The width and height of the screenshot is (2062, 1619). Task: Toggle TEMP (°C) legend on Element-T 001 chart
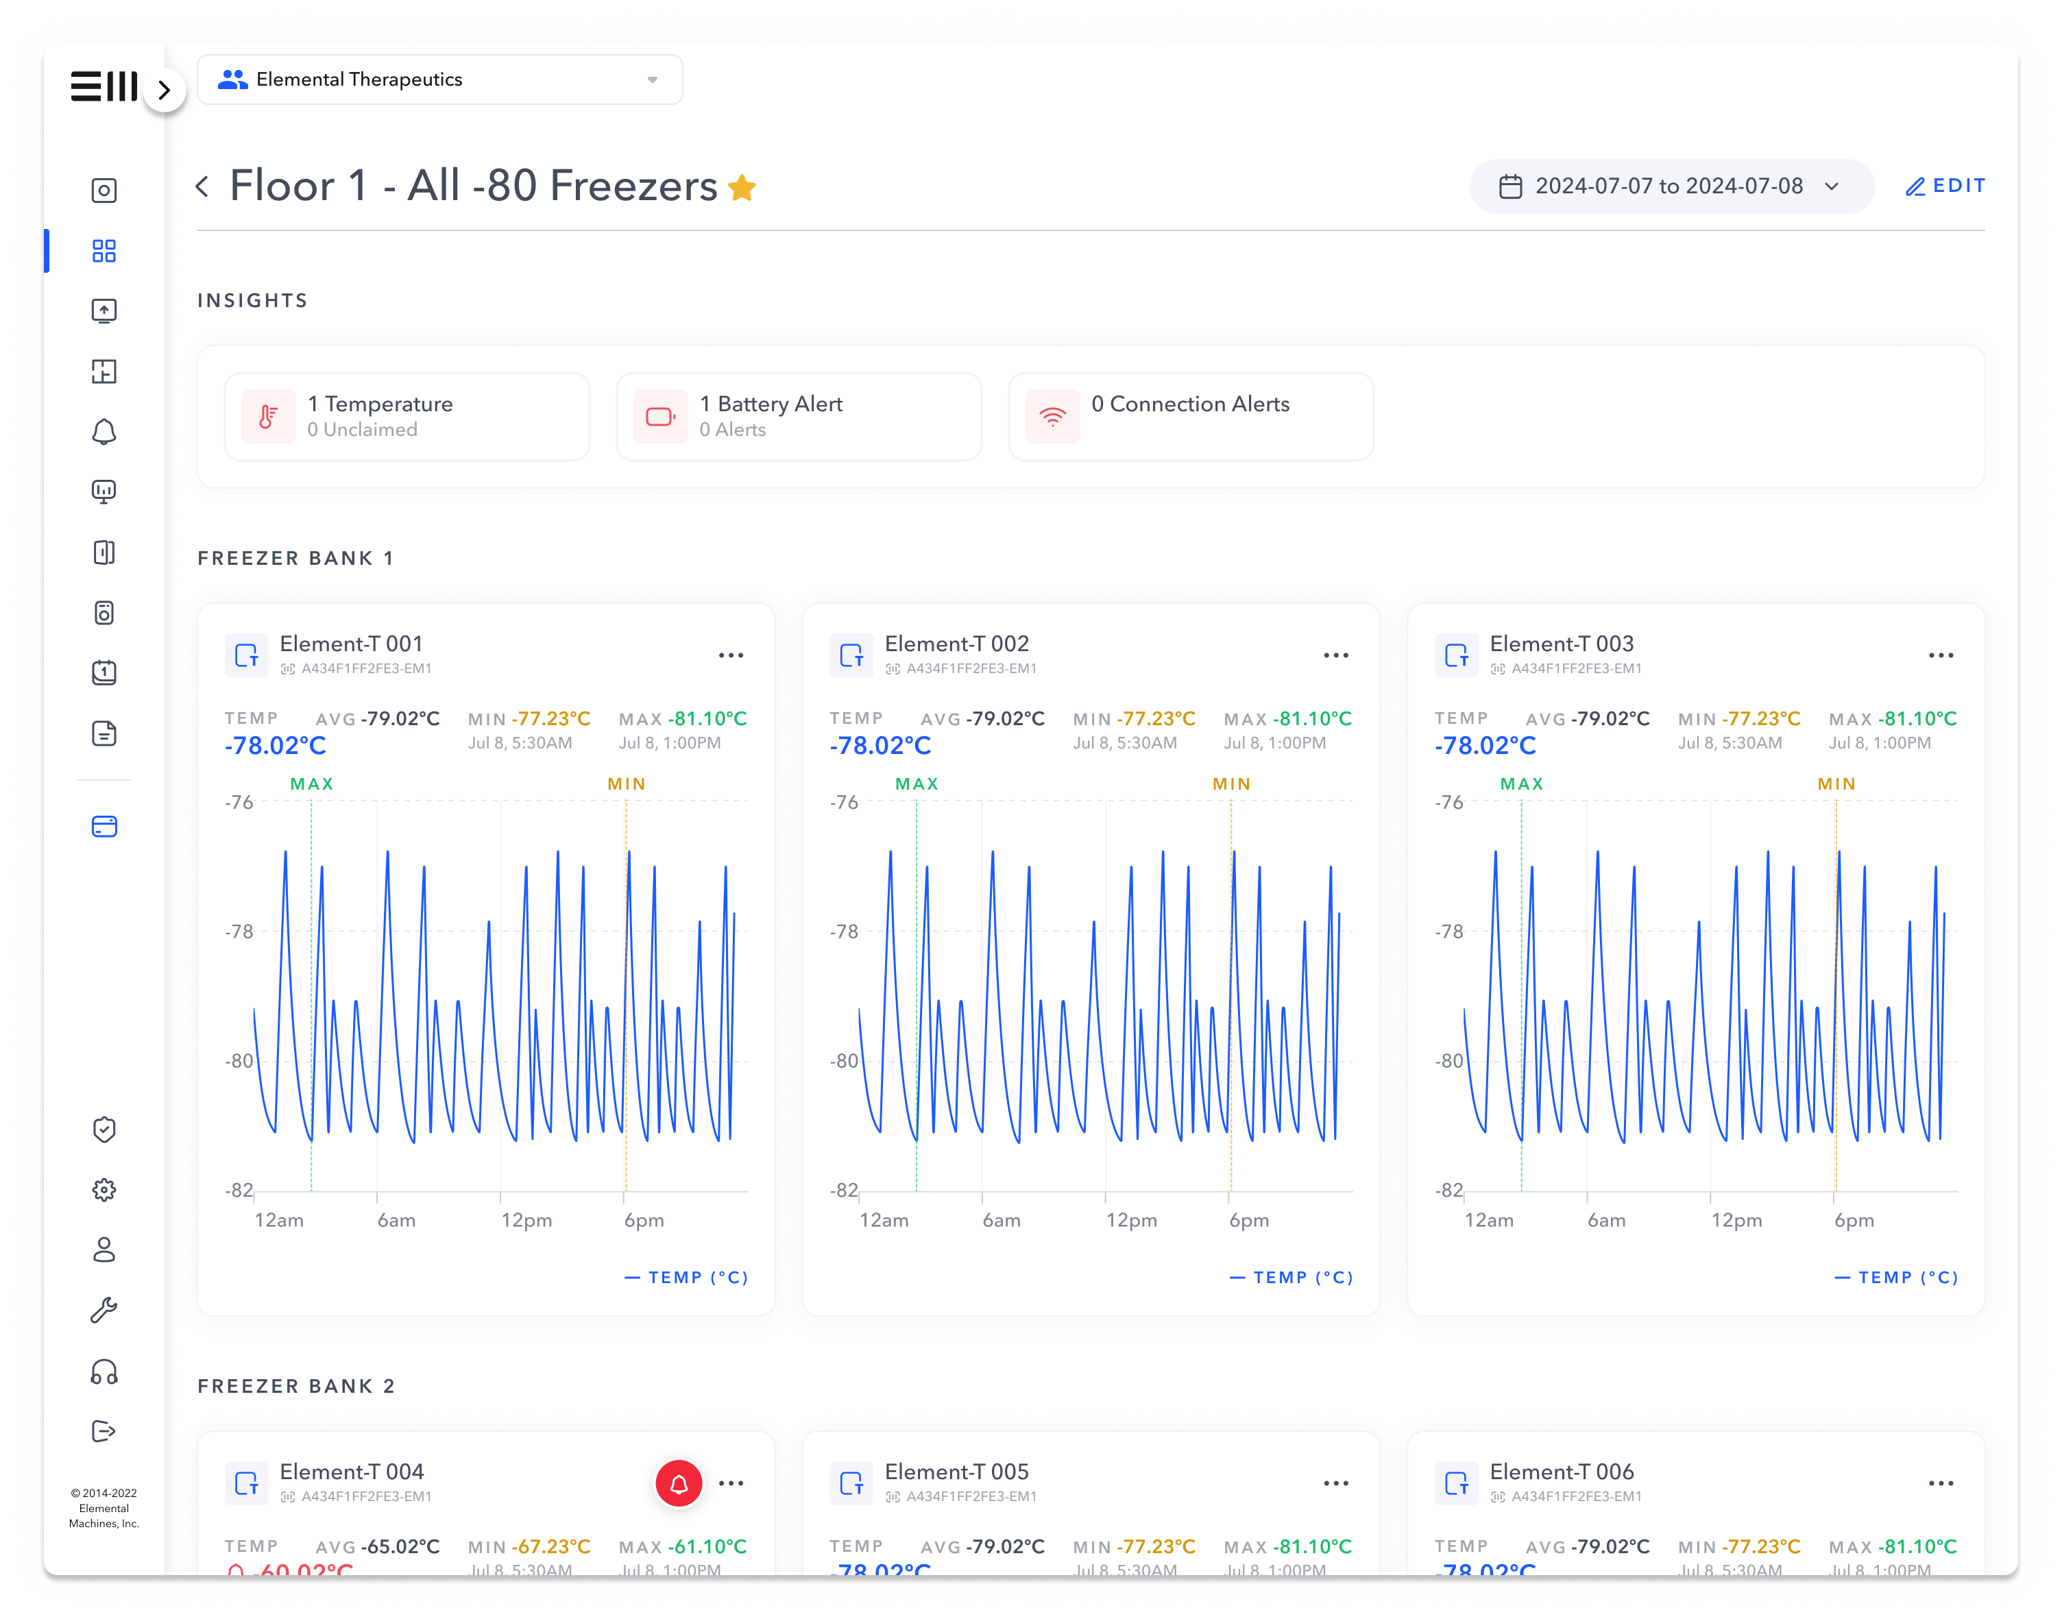pyautogui.click(x=688, y=1277)
